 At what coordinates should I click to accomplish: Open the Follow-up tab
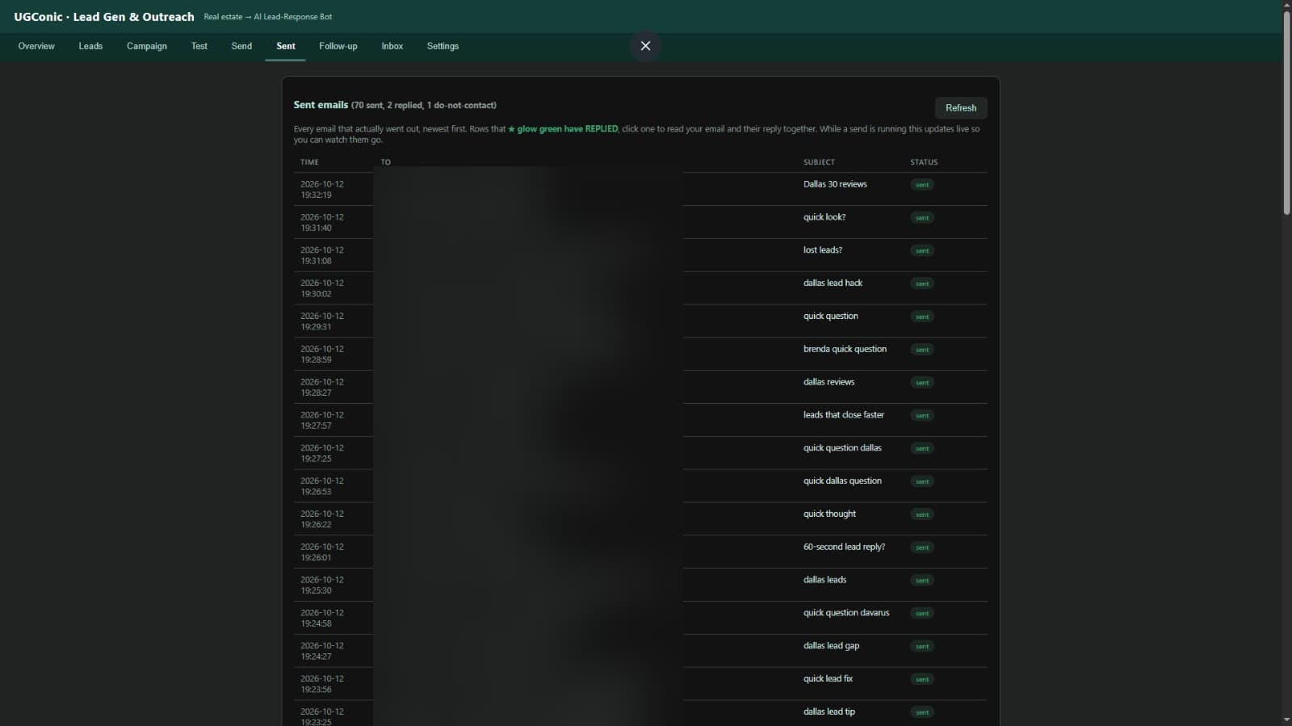338,46
